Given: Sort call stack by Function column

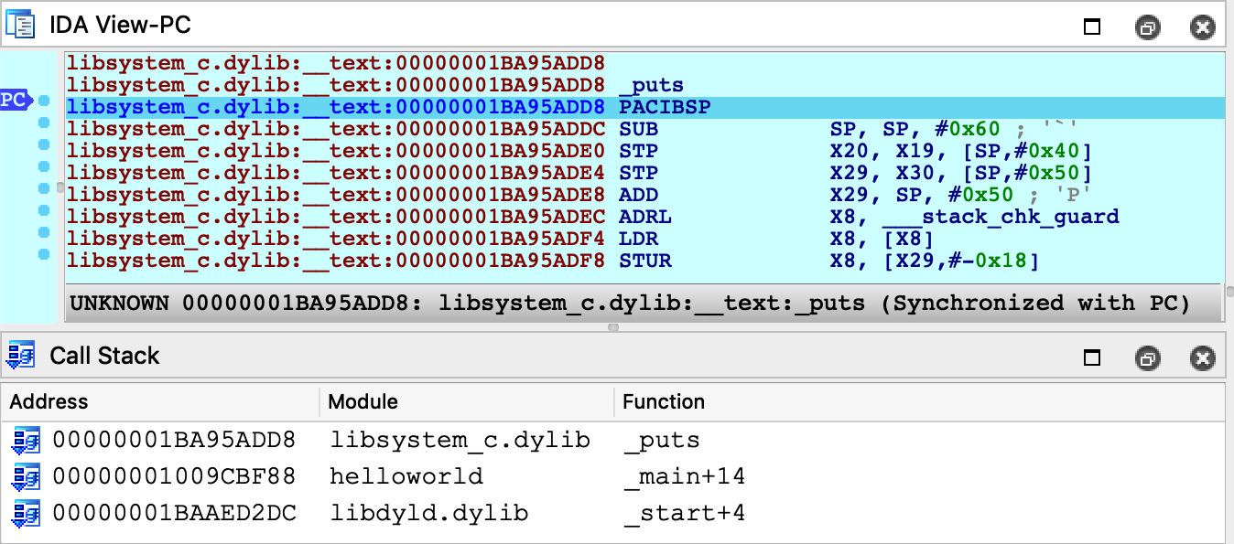Looking at the screenshot, I should pos(663,401).
